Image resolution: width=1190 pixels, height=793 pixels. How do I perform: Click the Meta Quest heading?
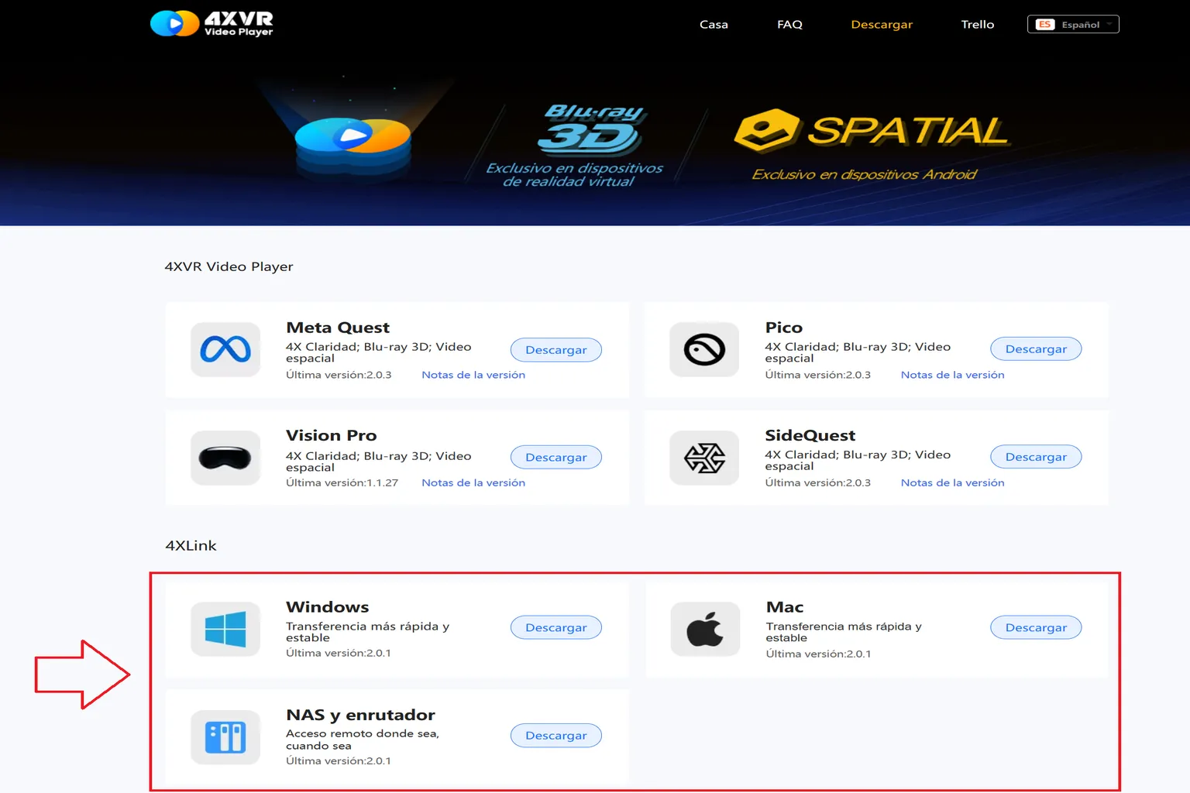click(x=338, y=328)
